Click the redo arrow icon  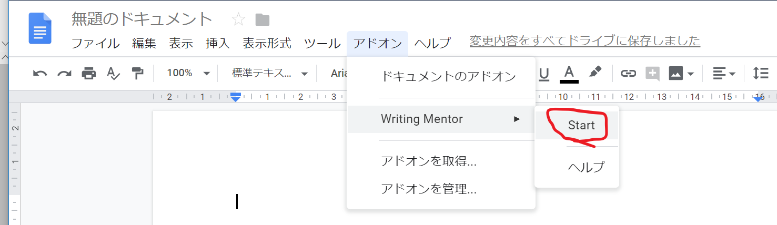pyautogui.click(x=64, y=74)
